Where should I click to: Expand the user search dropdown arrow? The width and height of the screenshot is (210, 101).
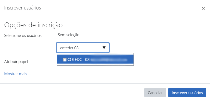point(104,48)
